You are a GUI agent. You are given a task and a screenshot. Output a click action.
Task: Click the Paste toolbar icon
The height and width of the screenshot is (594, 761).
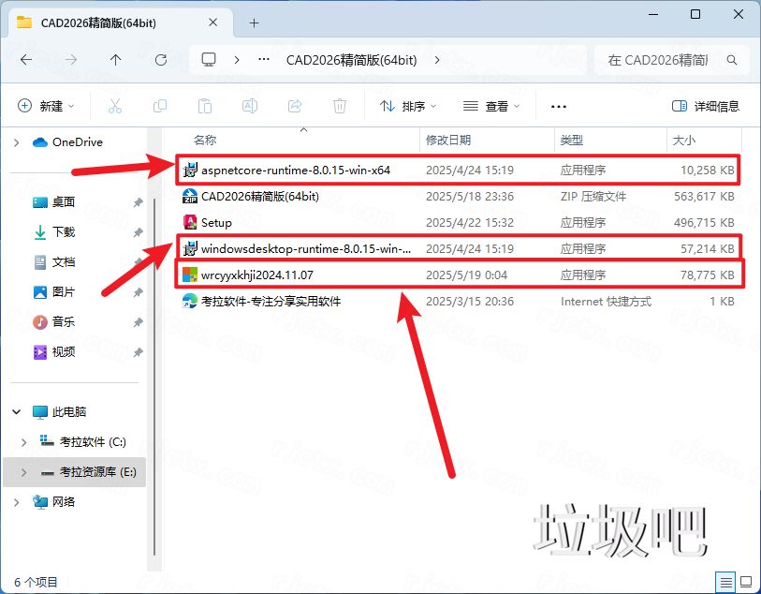coord(205,106)
